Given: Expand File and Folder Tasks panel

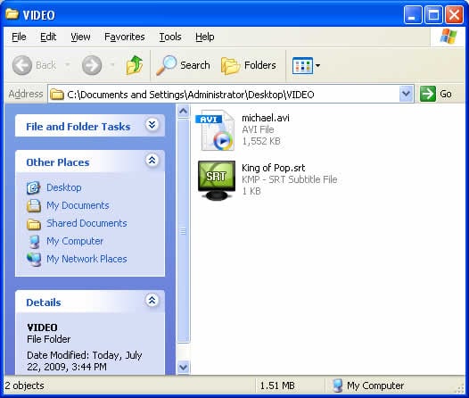Looking at the screenshot, I should click(152, 125).
